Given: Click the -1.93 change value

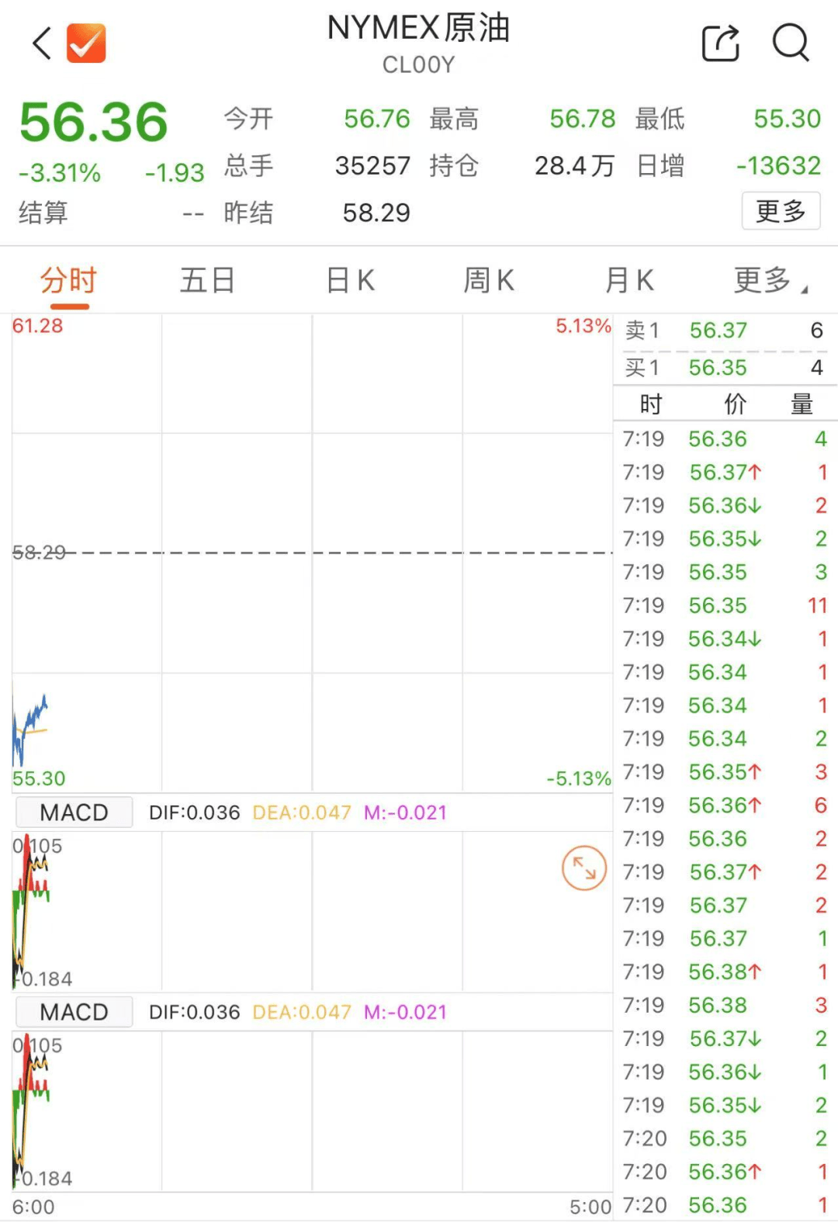Looking at the screenshot, I should [175, 172].
